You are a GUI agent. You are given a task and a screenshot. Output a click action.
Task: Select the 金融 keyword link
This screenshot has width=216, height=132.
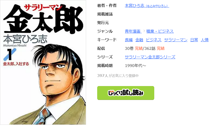(x=139, y=40)
